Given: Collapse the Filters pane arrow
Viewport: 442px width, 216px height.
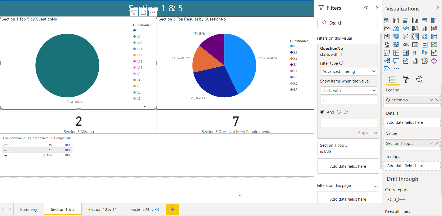Looking at the screenshot, I should [x=377, y=8].
